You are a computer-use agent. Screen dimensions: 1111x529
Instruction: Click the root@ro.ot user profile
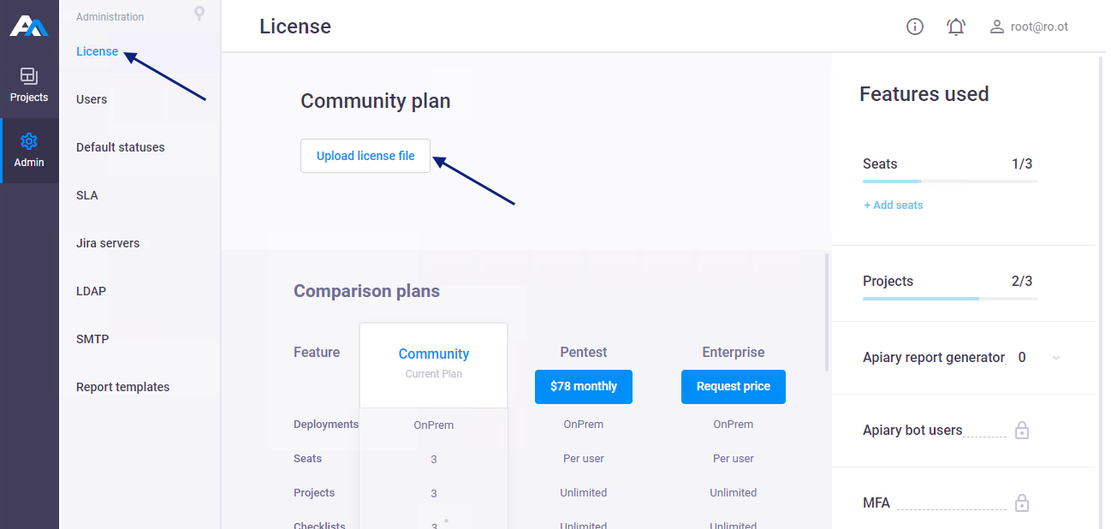click(x=1029, y=27)
